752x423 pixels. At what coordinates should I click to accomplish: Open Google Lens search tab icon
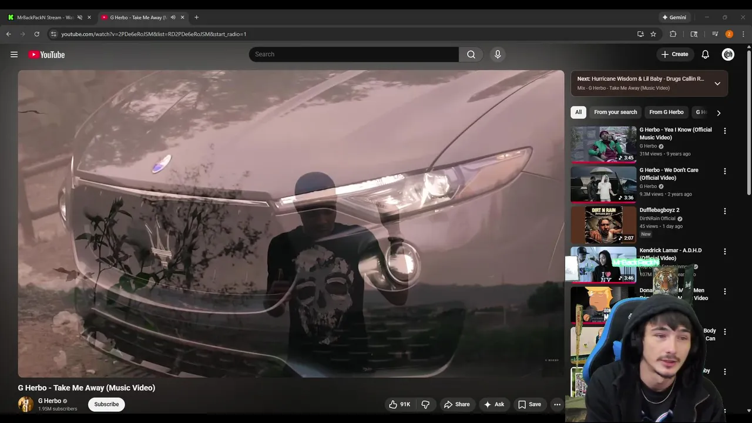click(694, 34)
